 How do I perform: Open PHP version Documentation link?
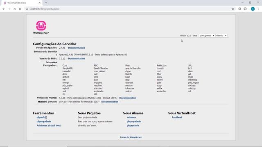[x=77, y=59]
